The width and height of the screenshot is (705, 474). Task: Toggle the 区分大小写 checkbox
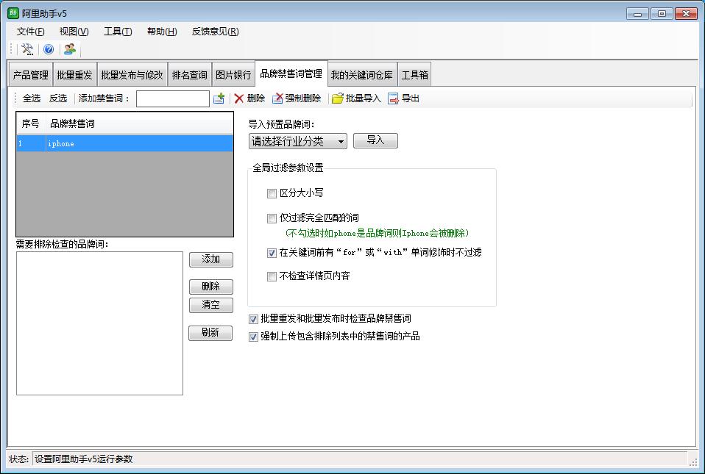click(x=272, y=193)
